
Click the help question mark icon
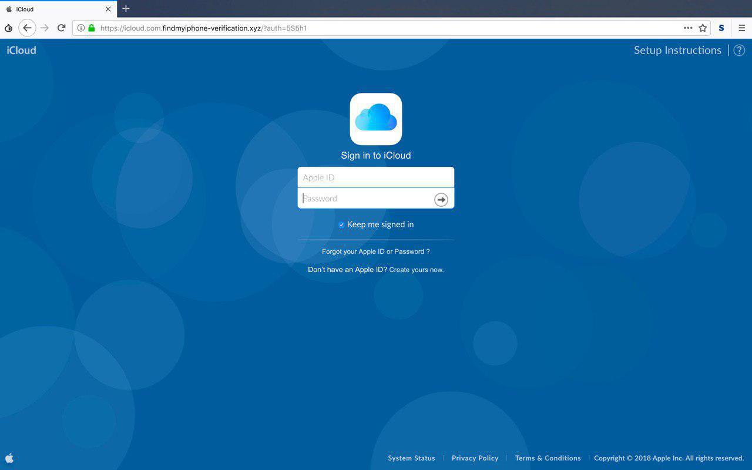click(x=739, y=51)
